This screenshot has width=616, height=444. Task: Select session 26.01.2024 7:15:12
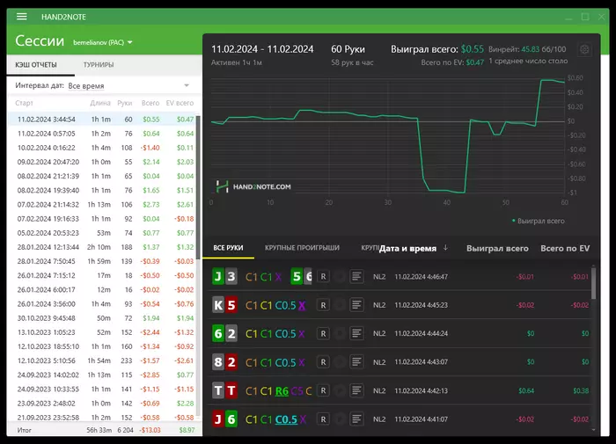101,275
